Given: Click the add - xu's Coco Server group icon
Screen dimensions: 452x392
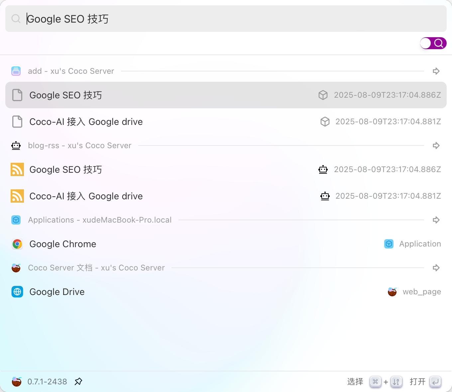Looking at the screenshot, I should point(16,71).
